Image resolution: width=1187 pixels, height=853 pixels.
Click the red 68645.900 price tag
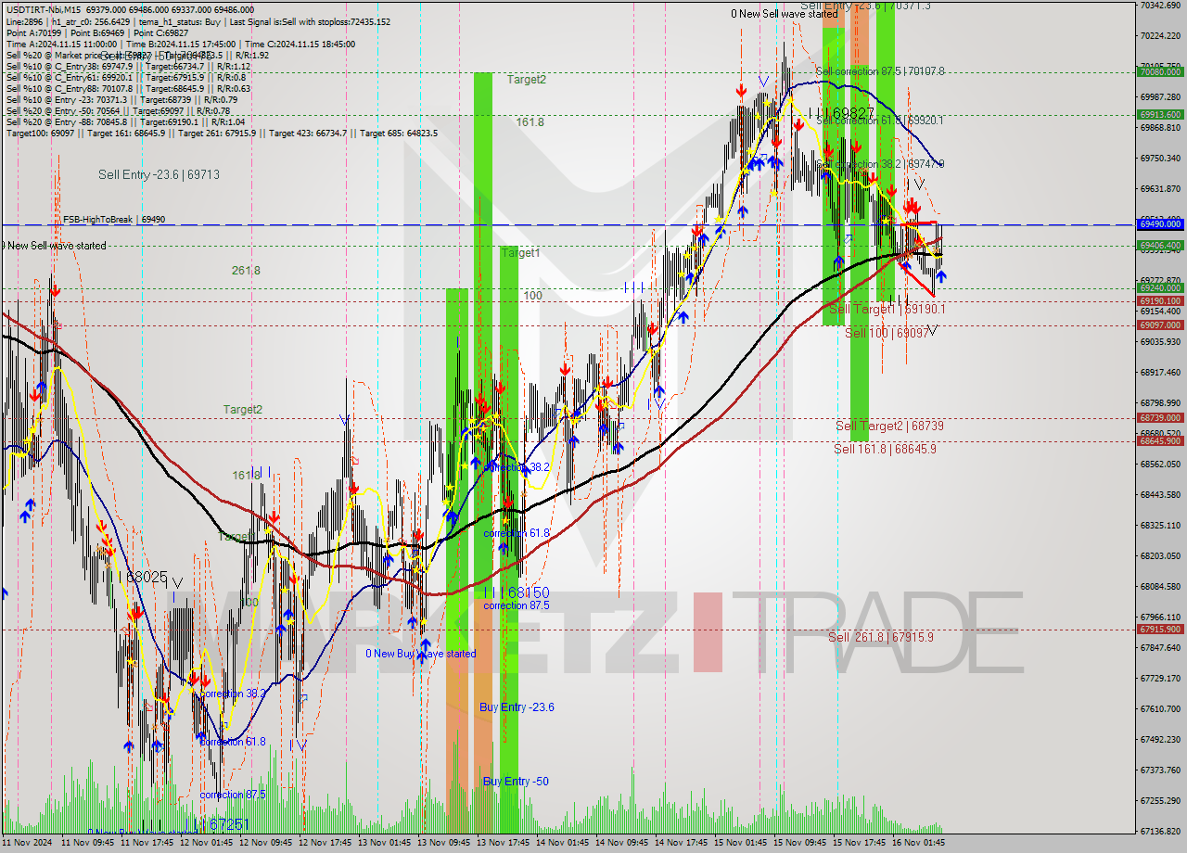[x=1159, y=441]
